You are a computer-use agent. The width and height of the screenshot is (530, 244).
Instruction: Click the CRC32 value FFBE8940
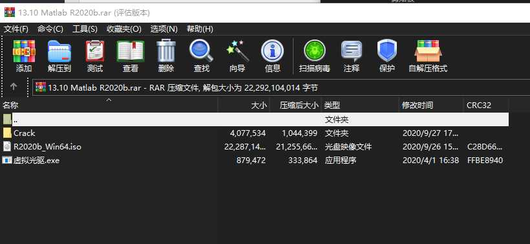pyautogui.click(x=485, y=160)
